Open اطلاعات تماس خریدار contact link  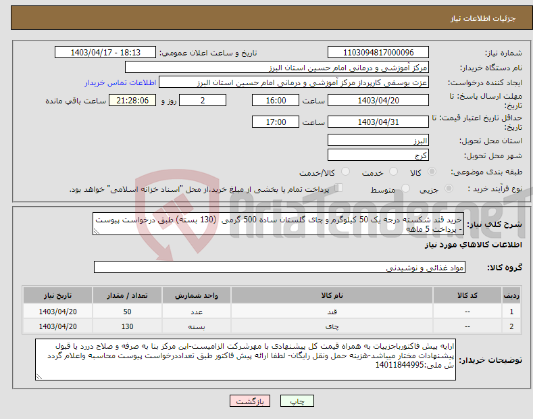(120, 82)
